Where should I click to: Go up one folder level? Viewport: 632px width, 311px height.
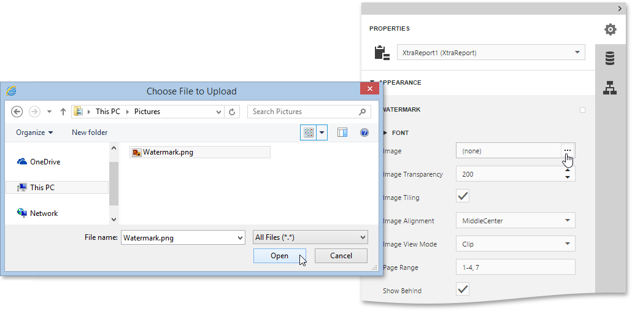point(63,112)
